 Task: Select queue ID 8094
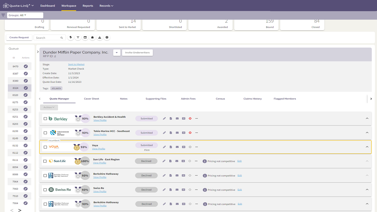click(x=15, y=167)
